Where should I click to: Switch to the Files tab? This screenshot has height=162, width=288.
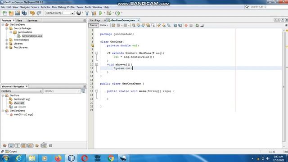(19, 20)
